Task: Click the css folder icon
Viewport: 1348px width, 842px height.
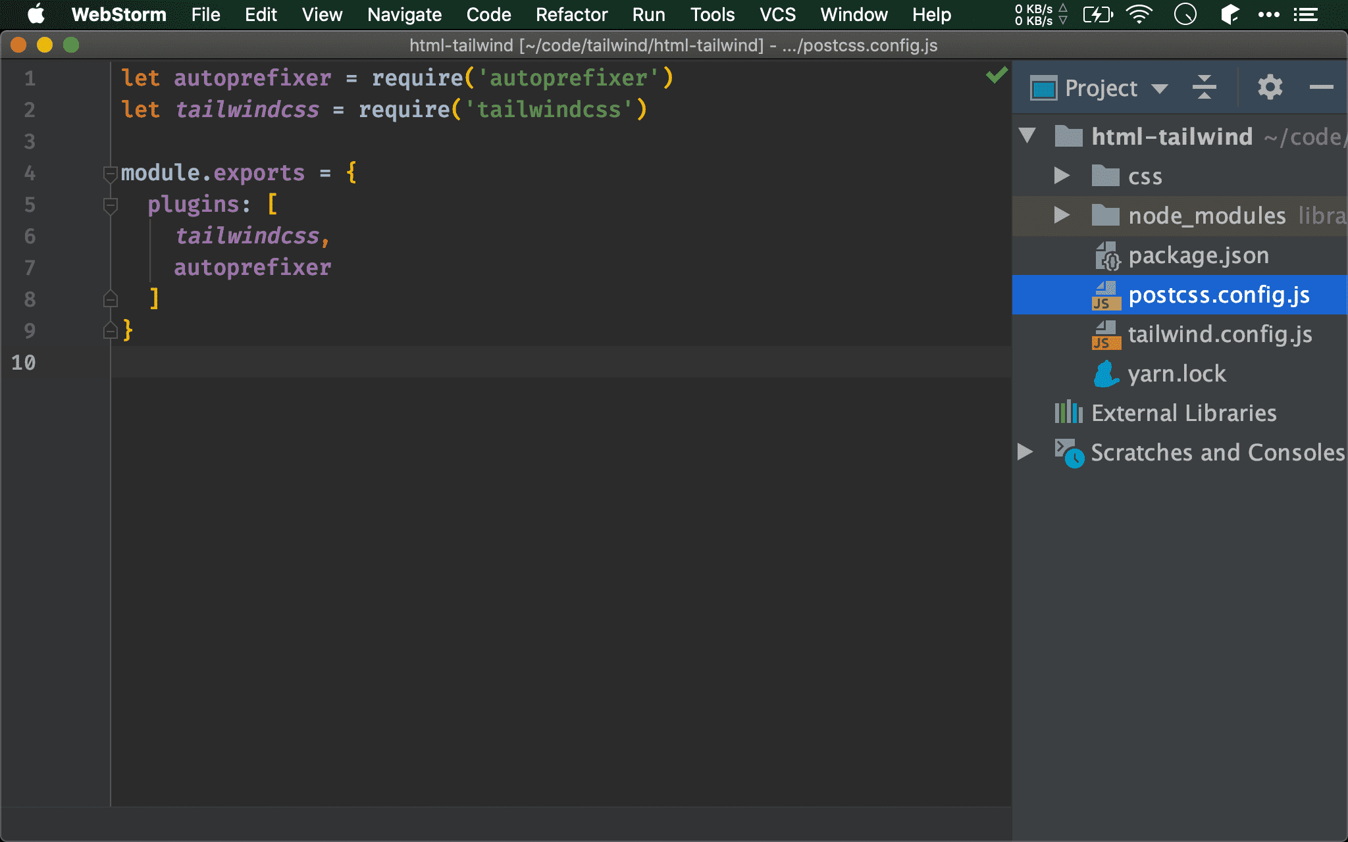Action: (1105, 176)
